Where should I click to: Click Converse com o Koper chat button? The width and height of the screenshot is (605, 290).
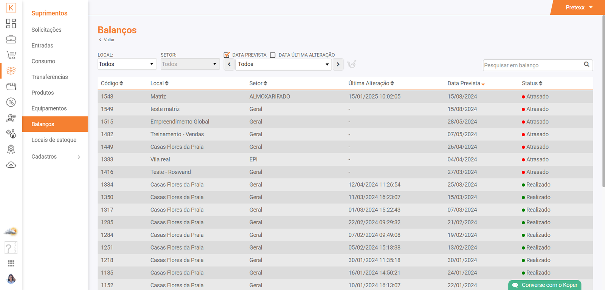(544, 285)
